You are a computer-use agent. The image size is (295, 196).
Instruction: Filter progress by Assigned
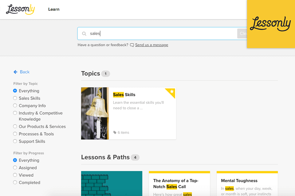click(x=15, y=168)
